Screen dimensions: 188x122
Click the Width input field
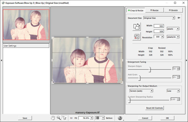tap(159, 26)
